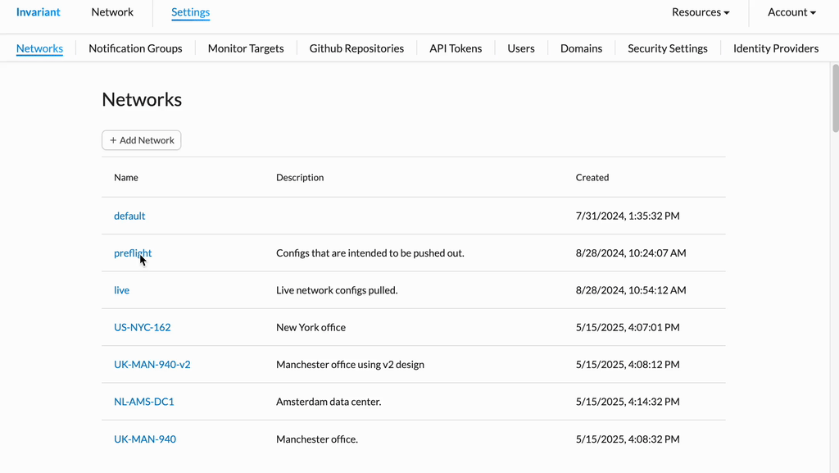Open the Security Settings tab
Image resolution: width=839 pixels, height=473 pixels.
pos(667,48)
